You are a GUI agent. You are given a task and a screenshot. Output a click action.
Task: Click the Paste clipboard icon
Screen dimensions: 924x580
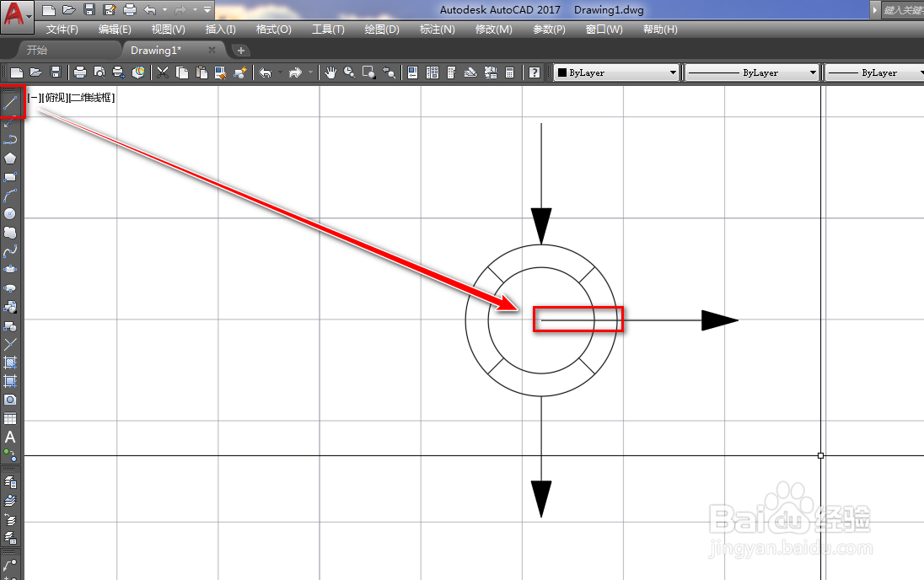[x=201, y=72]
